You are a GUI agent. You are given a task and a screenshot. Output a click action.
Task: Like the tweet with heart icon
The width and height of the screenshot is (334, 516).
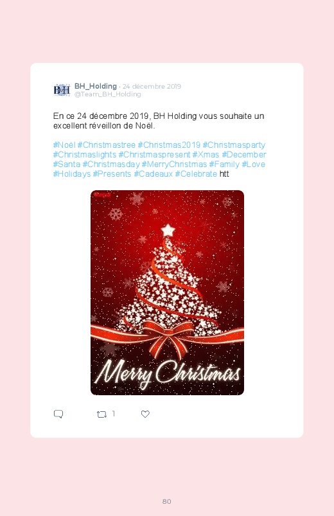click(x=145, y=414)
